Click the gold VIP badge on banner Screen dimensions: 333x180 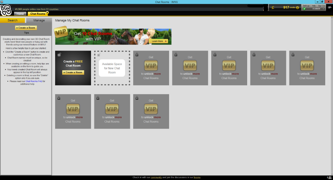click(61, 32)
